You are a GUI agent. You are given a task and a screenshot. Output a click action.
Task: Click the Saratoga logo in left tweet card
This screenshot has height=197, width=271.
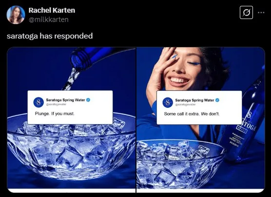pyautogui.click(x=39, y=102)
